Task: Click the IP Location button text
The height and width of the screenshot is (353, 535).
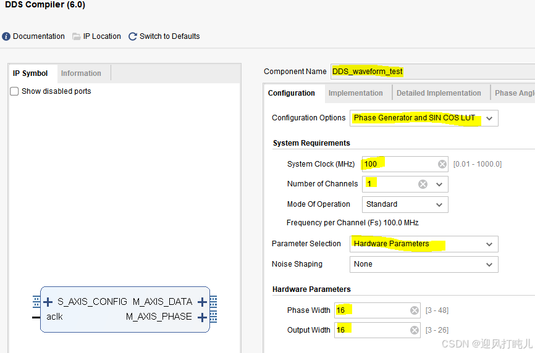Action: click(x=102, y=36)
